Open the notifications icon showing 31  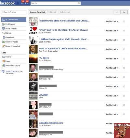pos(27,3)
